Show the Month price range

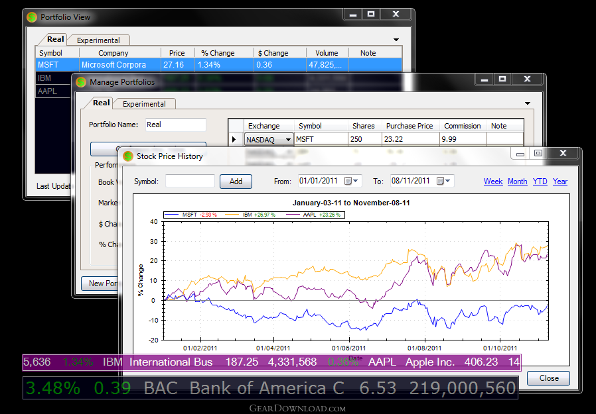[x=517, y=181]
